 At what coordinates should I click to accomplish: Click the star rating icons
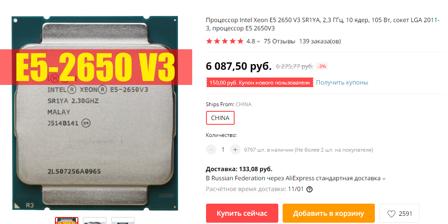click(x=225, y=41)
